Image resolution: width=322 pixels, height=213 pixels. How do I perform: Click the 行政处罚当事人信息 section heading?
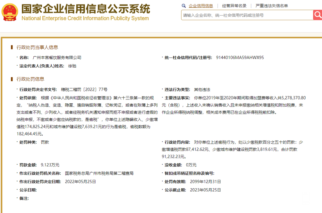tap(37, 47)
